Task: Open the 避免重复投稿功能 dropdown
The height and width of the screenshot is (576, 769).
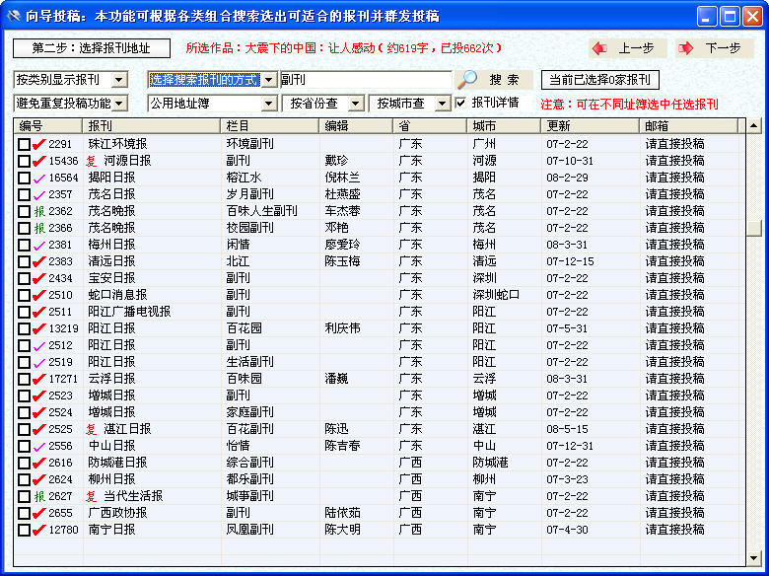Action: point(118,104)
